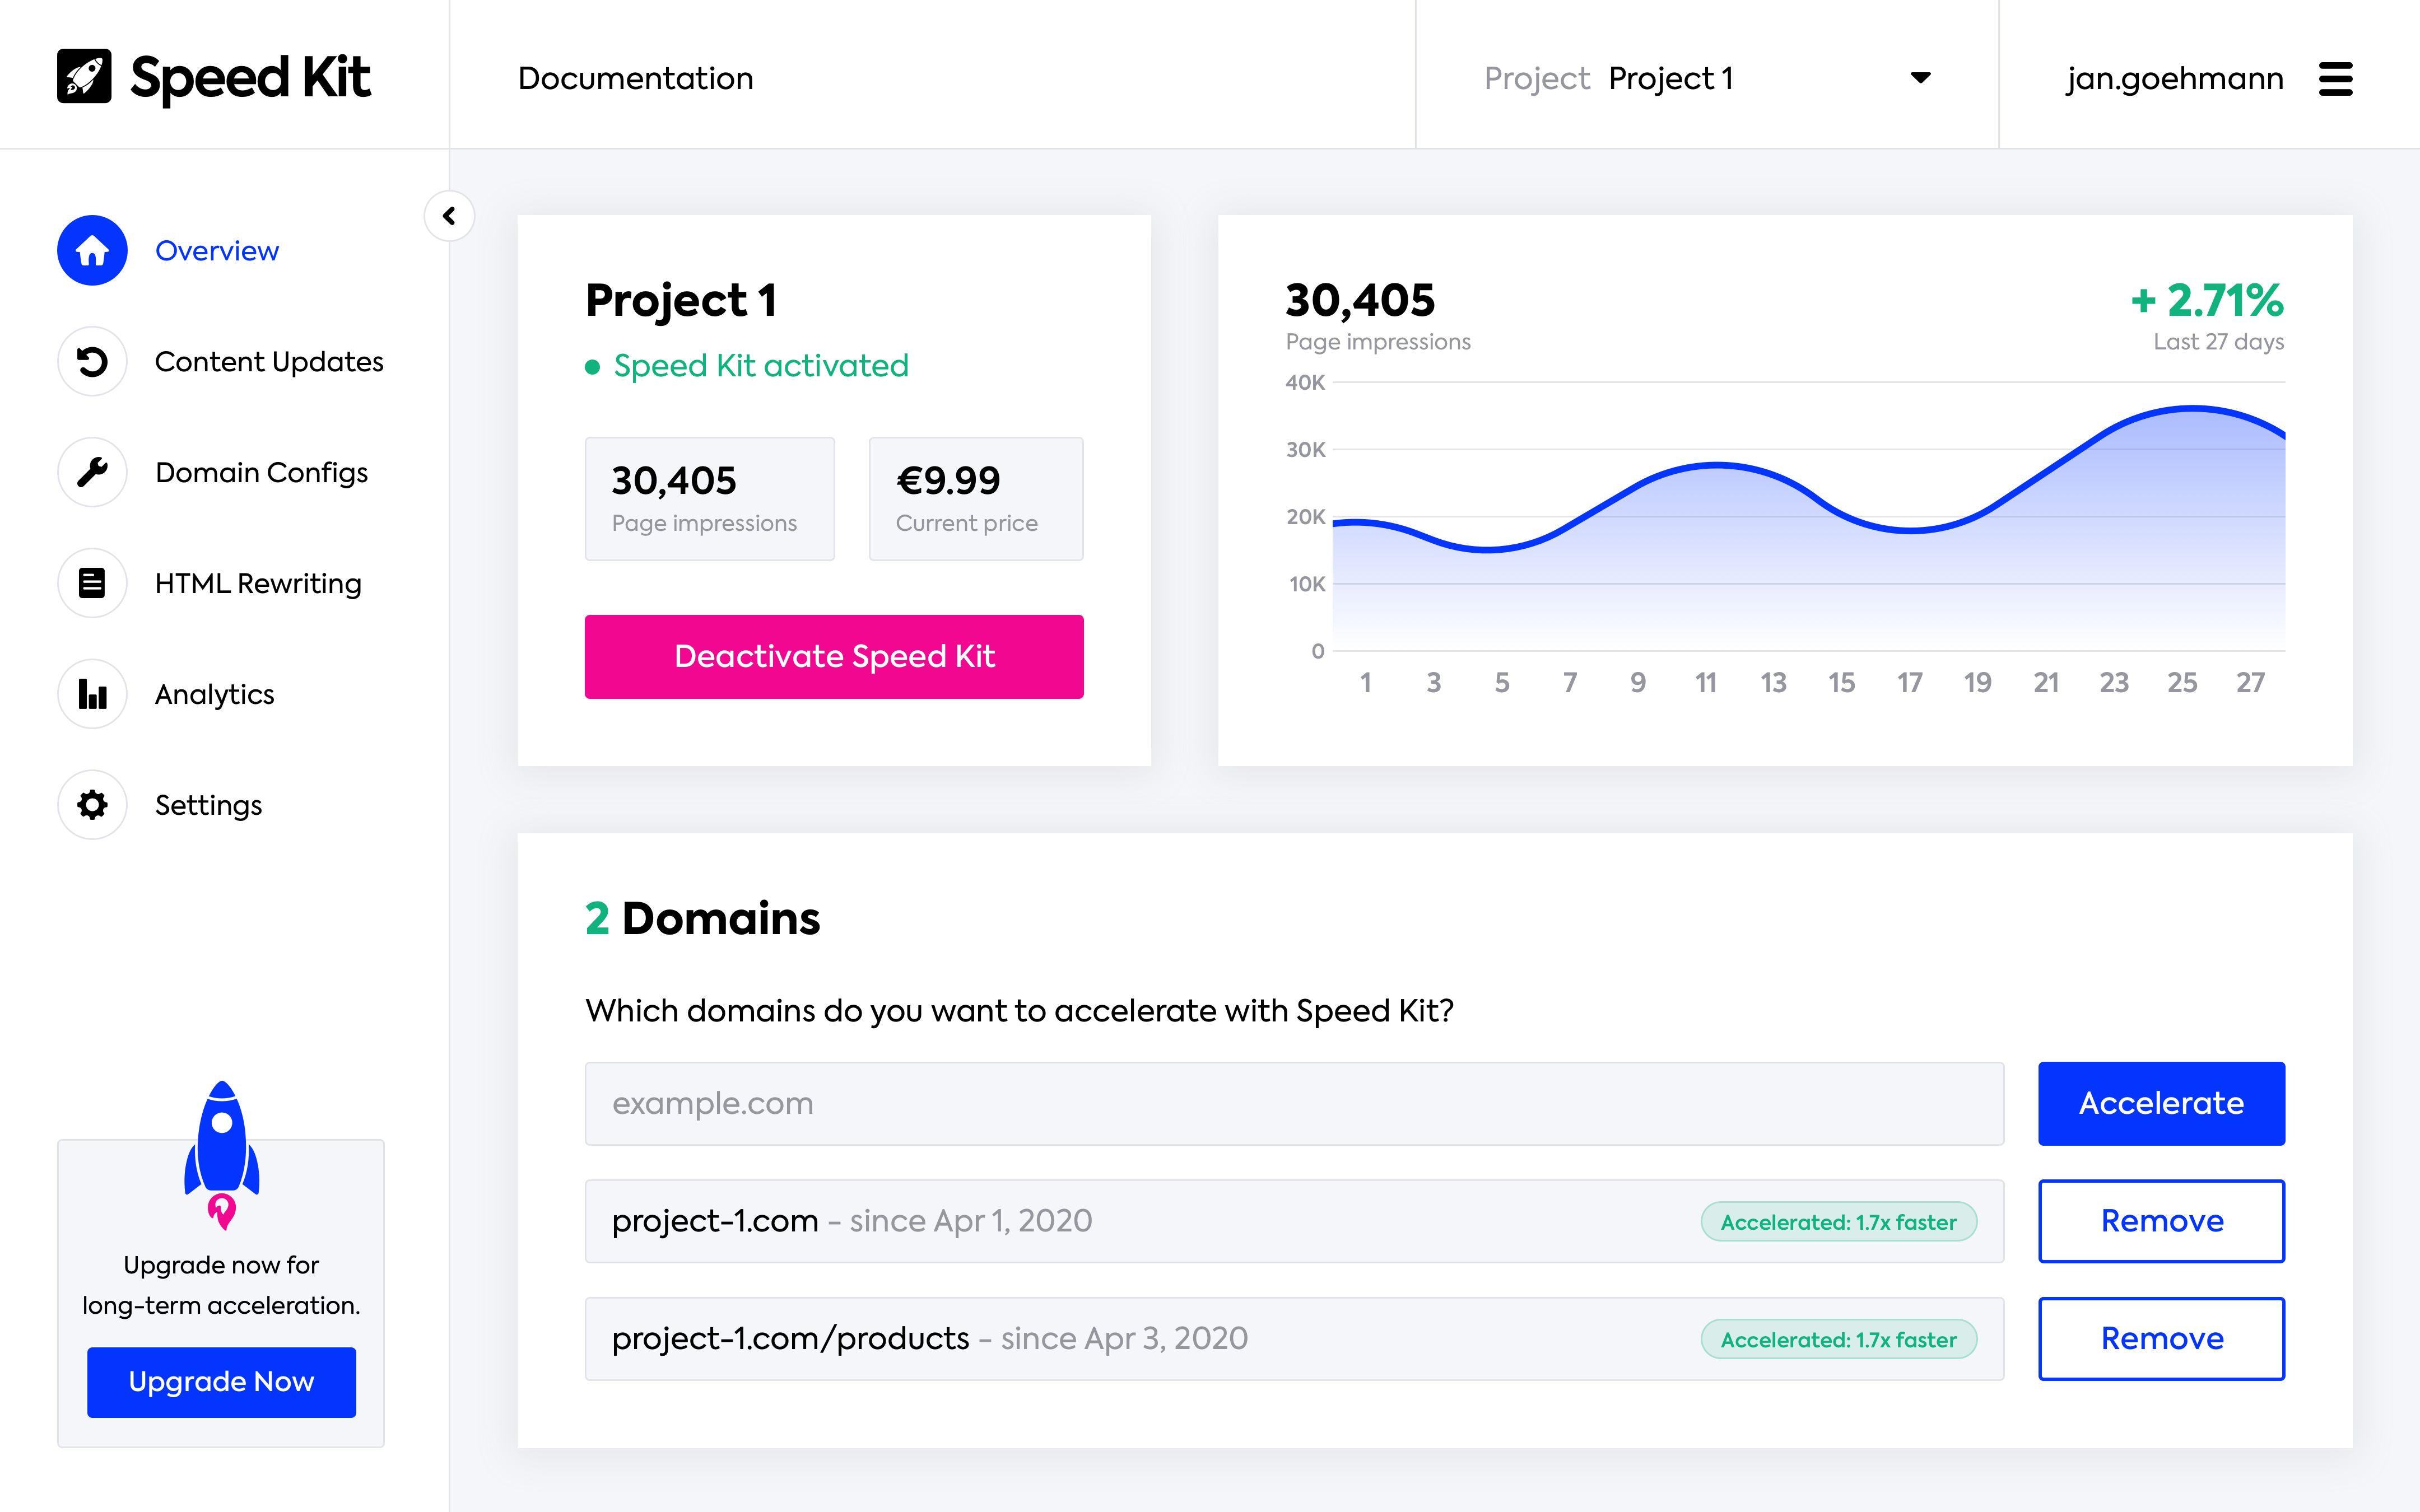Click the Analytics bar chart icon
The image size is (2420, 1512).
(92, 694)
